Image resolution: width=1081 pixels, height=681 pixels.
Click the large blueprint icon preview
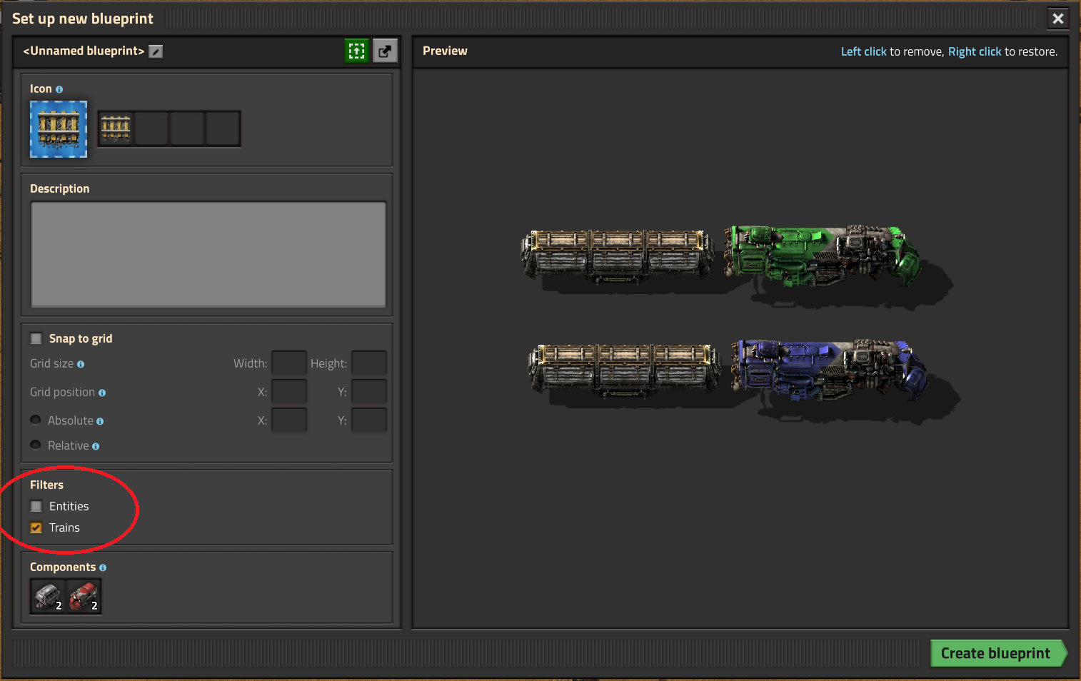(59, 128)
